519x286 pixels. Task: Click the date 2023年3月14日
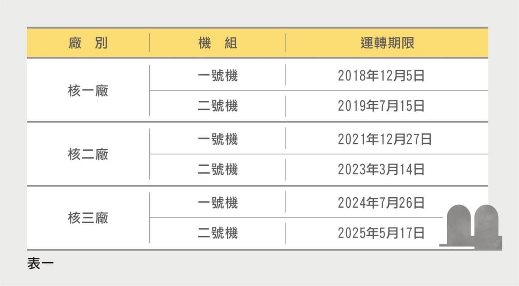381,169
